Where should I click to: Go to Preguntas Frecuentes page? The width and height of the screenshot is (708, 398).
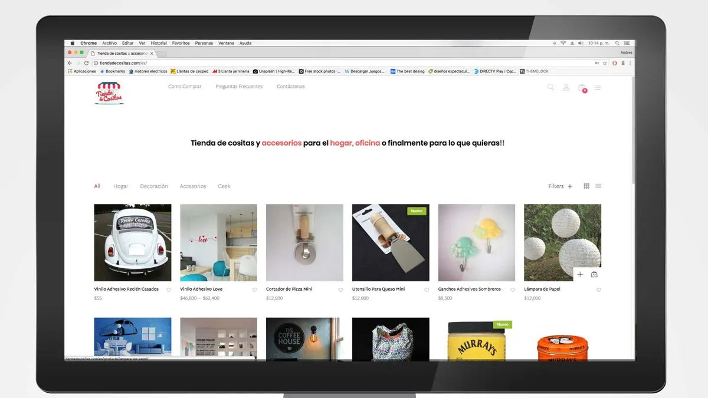click(239, 87)
